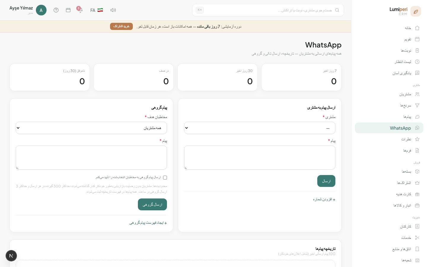This screenshot has width=427, height=267.
Task: Open notifications bell with badge 3
Action: point(80,10)
